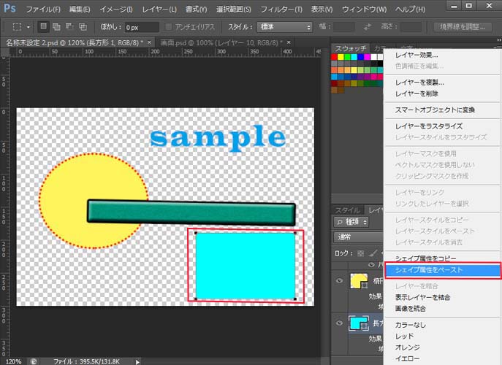The image size is (502, 365).
Task: Toggle visibility of the yellow ellipse layer
Action: [x=339, y=281]
